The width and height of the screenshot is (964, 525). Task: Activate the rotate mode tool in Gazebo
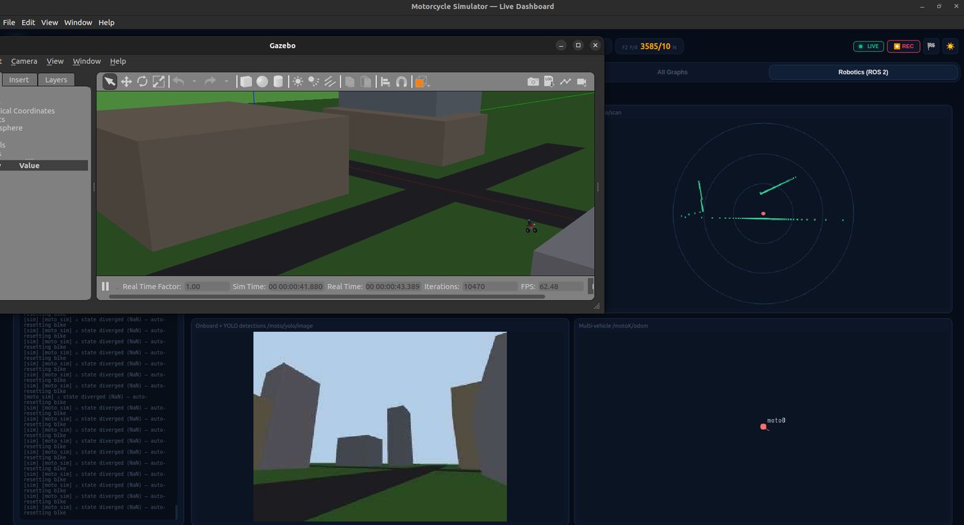click(x=143, y=82)
